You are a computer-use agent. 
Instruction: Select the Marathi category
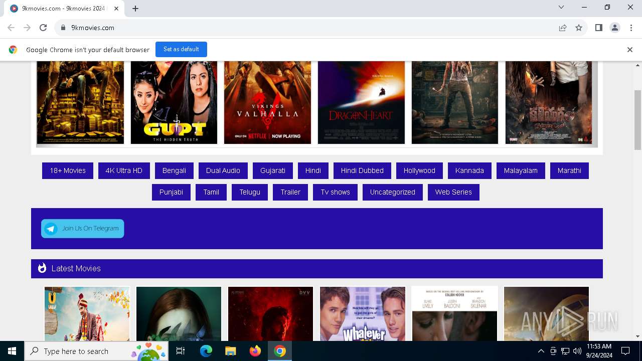[x=569, y=170]
